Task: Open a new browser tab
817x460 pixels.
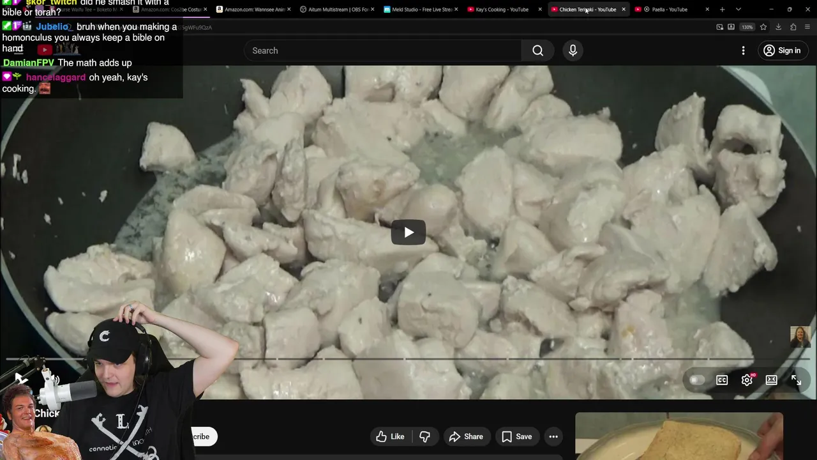Action: 722,10
